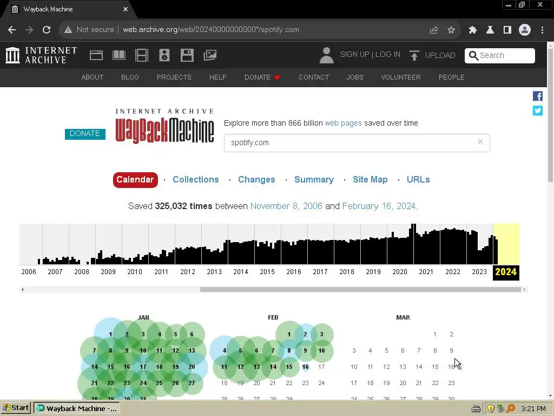Screen dimensions: 554x416
Task: Open the January 17 capture day
Action: pos(143,367)
